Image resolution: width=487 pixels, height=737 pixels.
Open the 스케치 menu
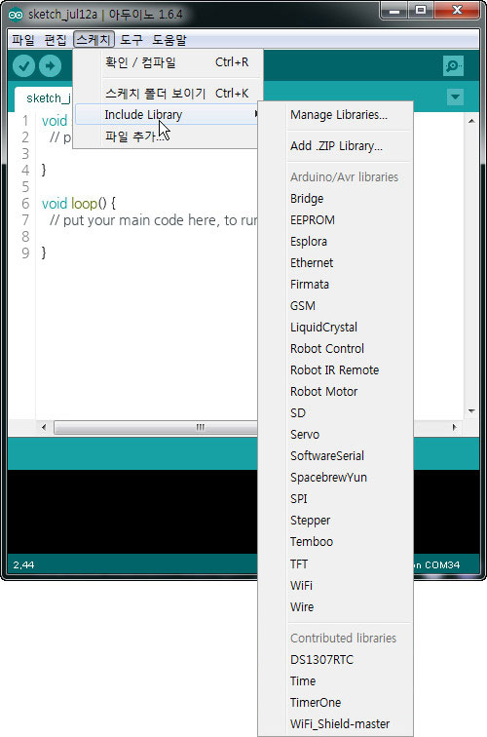(x=94, y=40)
